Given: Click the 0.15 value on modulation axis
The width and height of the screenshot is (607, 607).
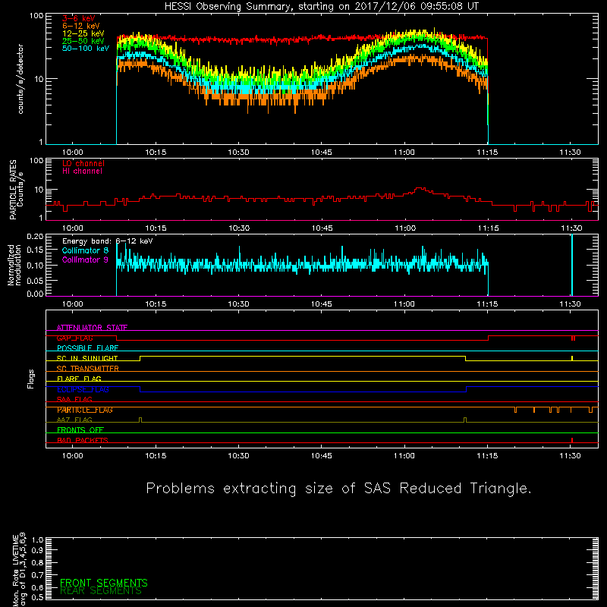Looking at the screenshot, I should point(35,250).
